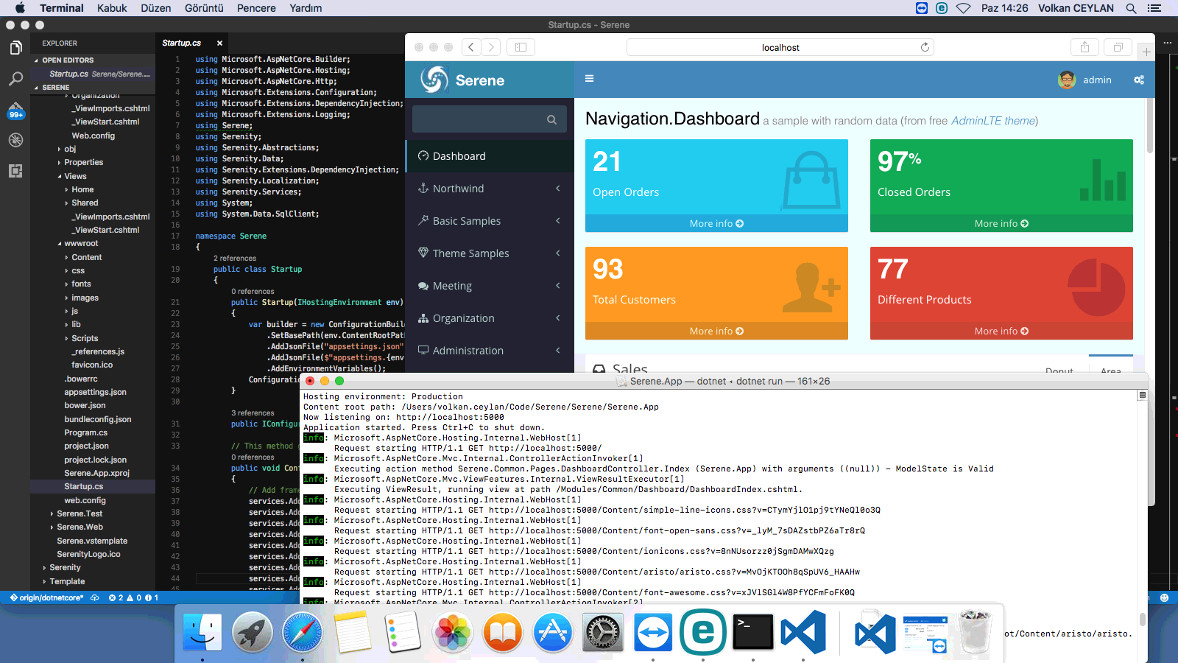Open TeamViewer in the Dock

coord(652,632)
